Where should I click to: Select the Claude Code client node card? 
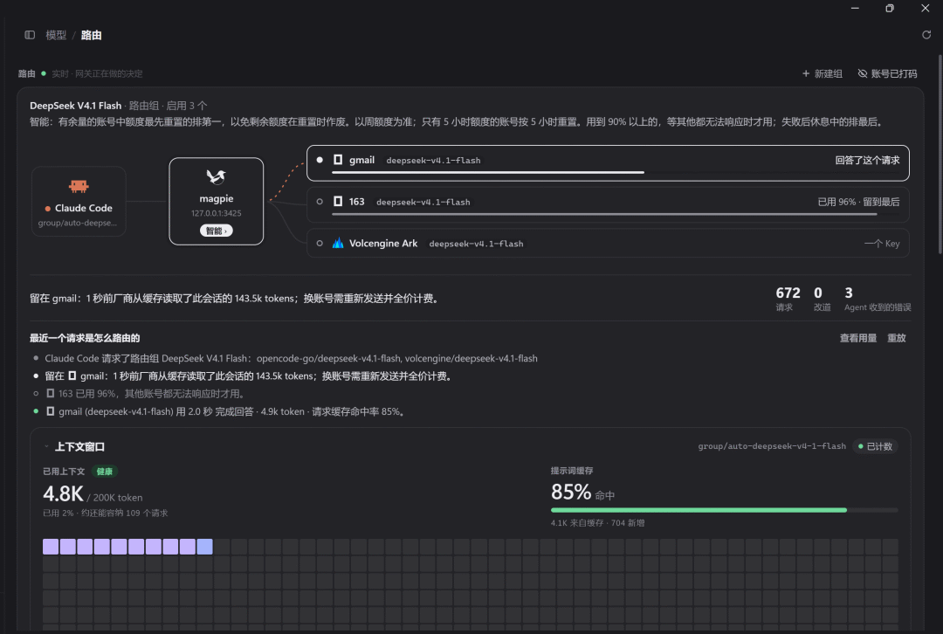point(79,202)
